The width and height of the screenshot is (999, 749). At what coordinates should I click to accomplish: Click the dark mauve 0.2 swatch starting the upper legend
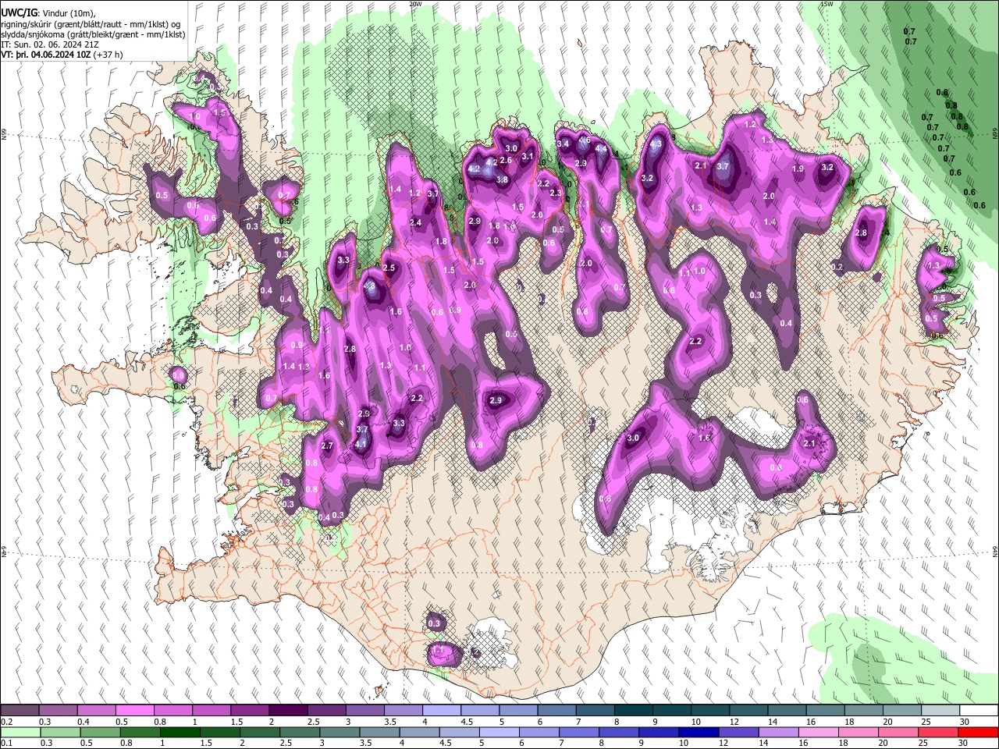pos(20,711)
